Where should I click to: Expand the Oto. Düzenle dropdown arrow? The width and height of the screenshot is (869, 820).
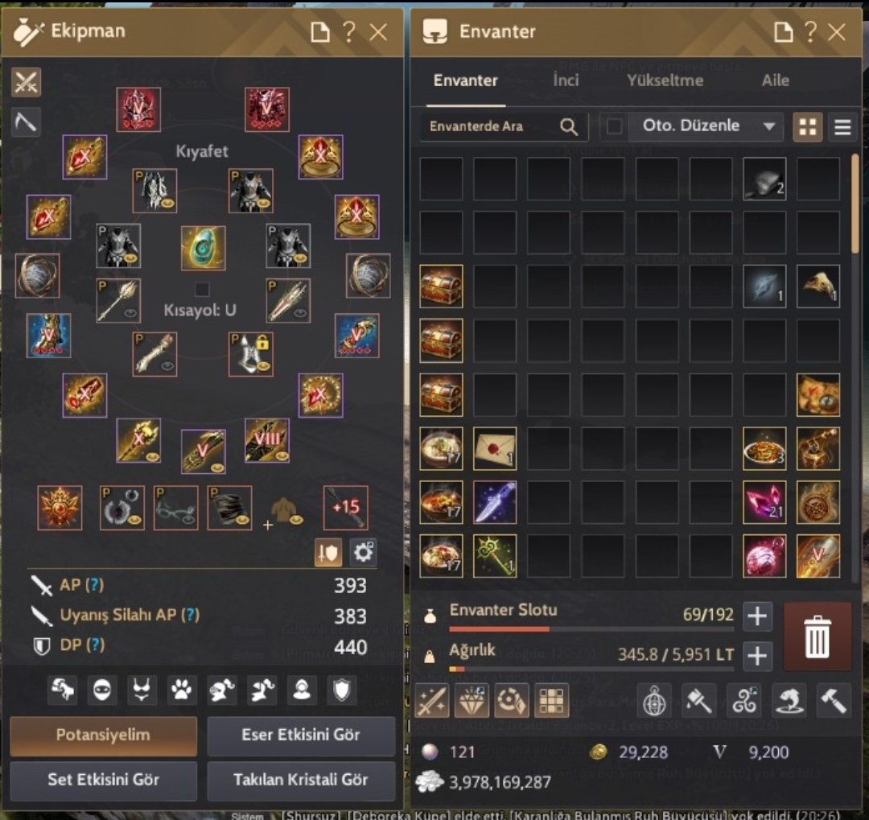coord(768,126)
